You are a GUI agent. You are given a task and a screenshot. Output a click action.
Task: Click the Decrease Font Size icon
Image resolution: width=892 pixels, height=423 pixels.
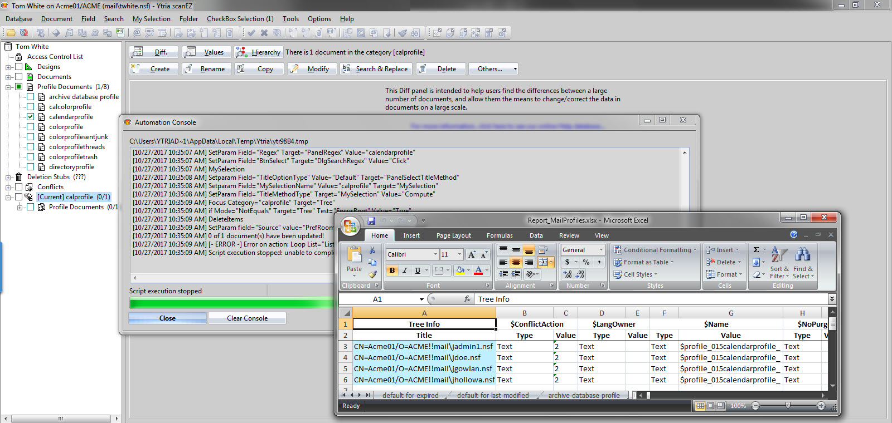coord(483,254)
